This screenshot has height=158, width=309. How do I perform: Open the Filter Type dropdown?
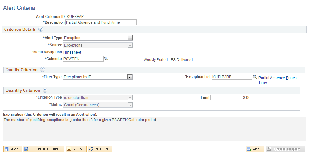(98, 77)
